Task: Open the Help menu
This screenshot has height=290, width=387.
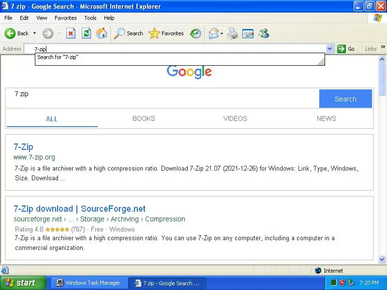Action: (109, 18)
